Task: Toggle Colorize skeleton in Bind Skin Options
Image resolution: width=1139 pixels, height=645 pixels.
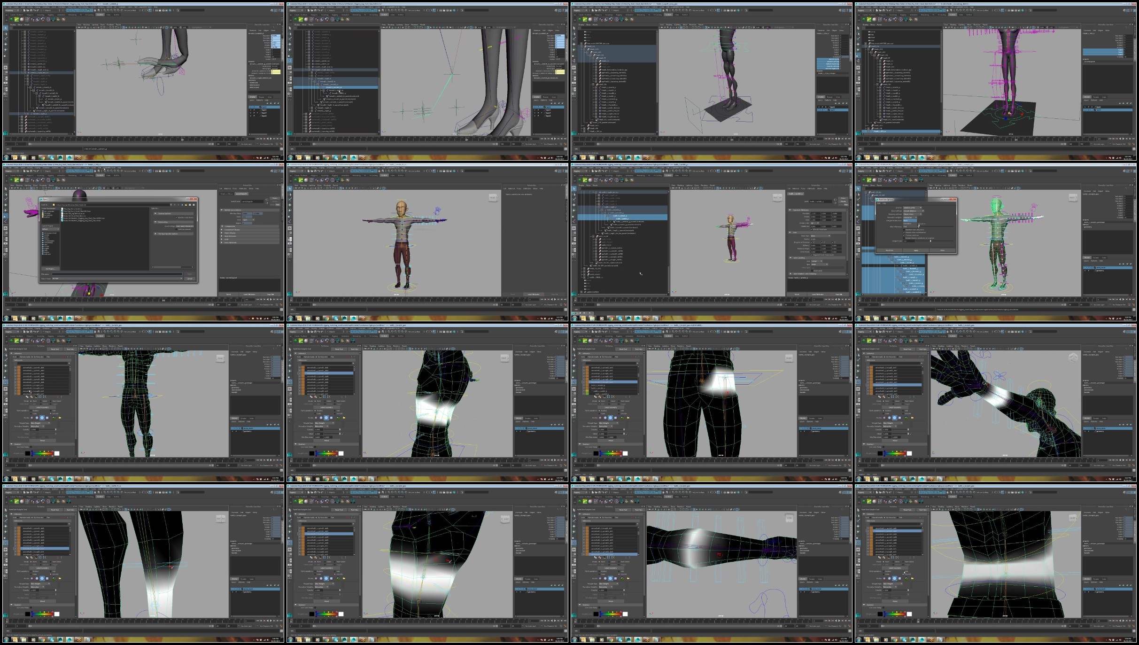Action: tap(904, 235)
